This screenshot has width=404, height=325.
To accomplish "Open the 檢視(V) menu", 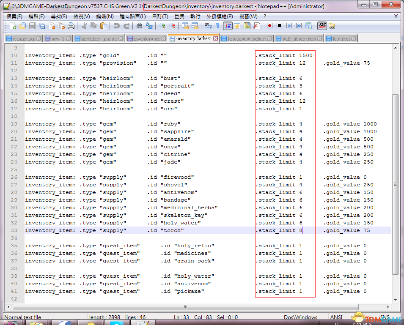I will coord(81,16).
